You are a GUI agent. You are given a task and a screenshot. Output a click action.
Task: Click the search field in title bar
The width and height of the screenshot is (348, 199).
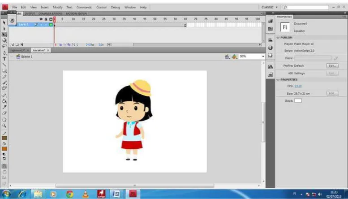(x=306, y=7)
